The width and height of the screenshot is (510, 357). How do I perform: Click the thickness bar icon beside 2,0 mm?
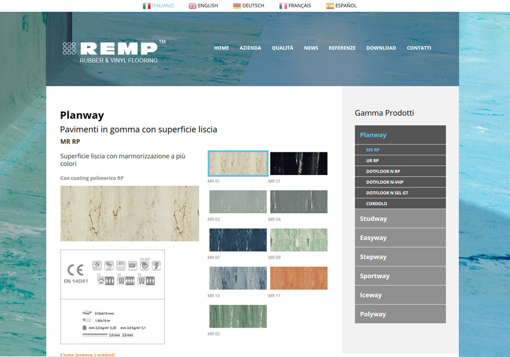[x=95, y=334]
